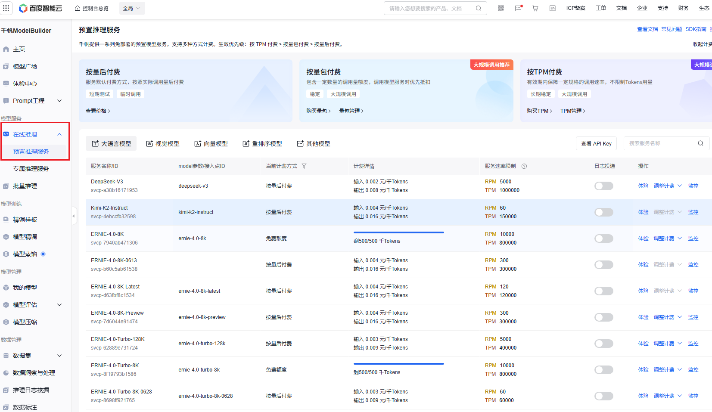Toggle log delivery for ERNIE-4.0-8K-0613
The width and height of the screenshot is (712, 412).
(x=604, y=265)
